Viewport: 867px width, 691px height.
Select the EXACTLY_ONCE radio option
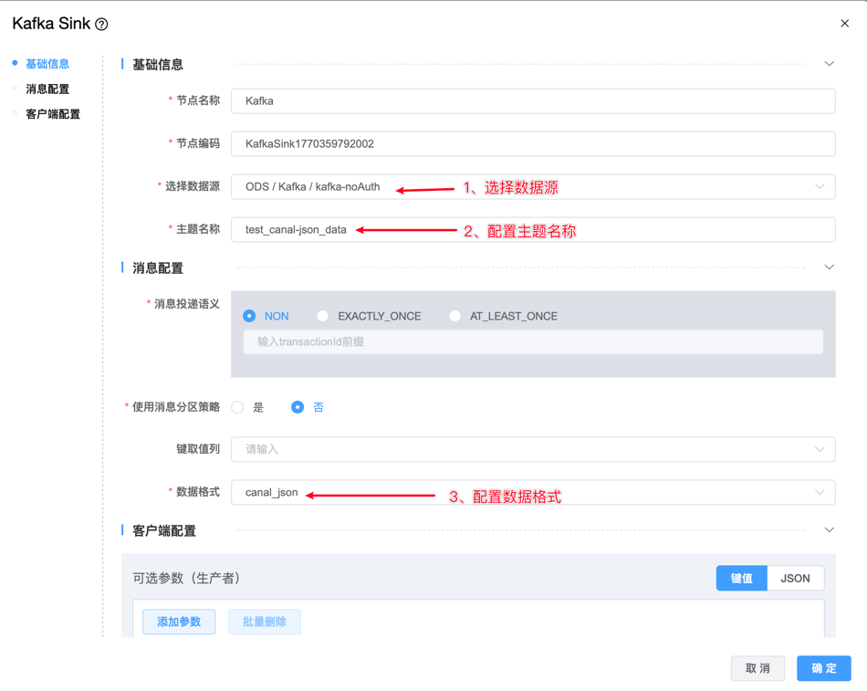coord(323,316)
